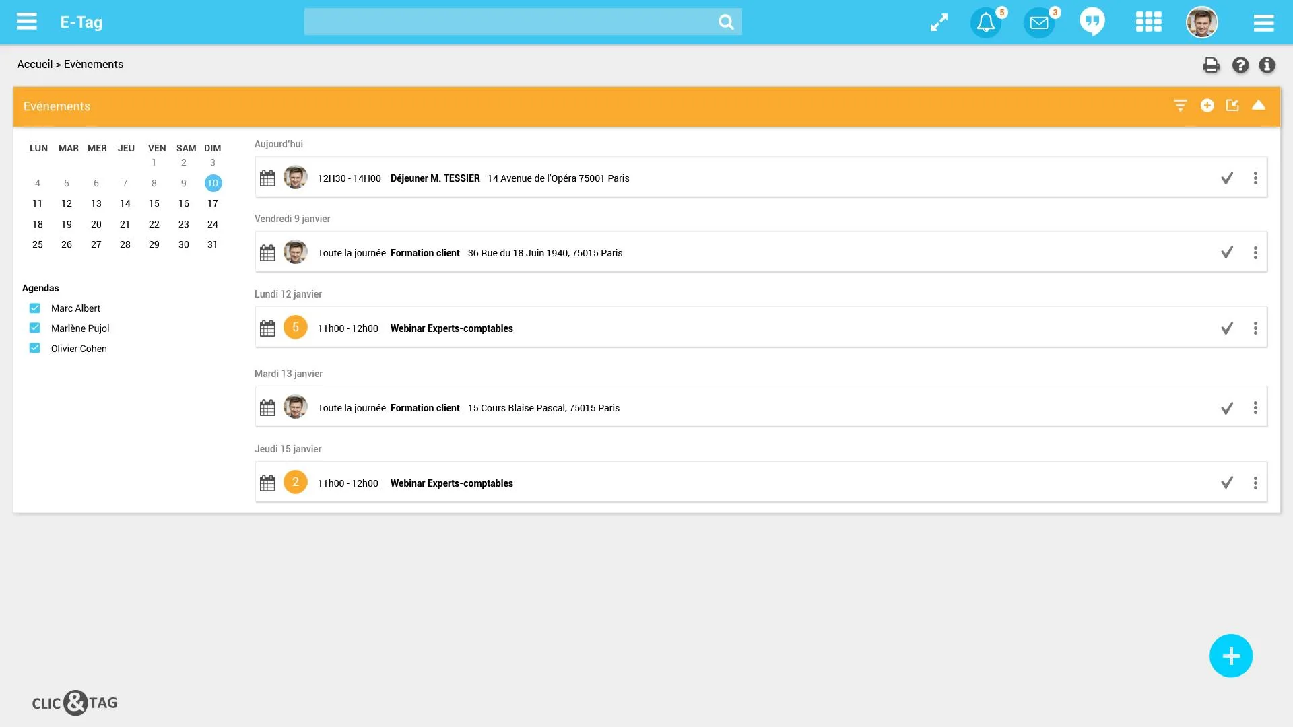Uncheck Olivier Cohen agenda
The image size is (1293, 727).
point(35,348)
